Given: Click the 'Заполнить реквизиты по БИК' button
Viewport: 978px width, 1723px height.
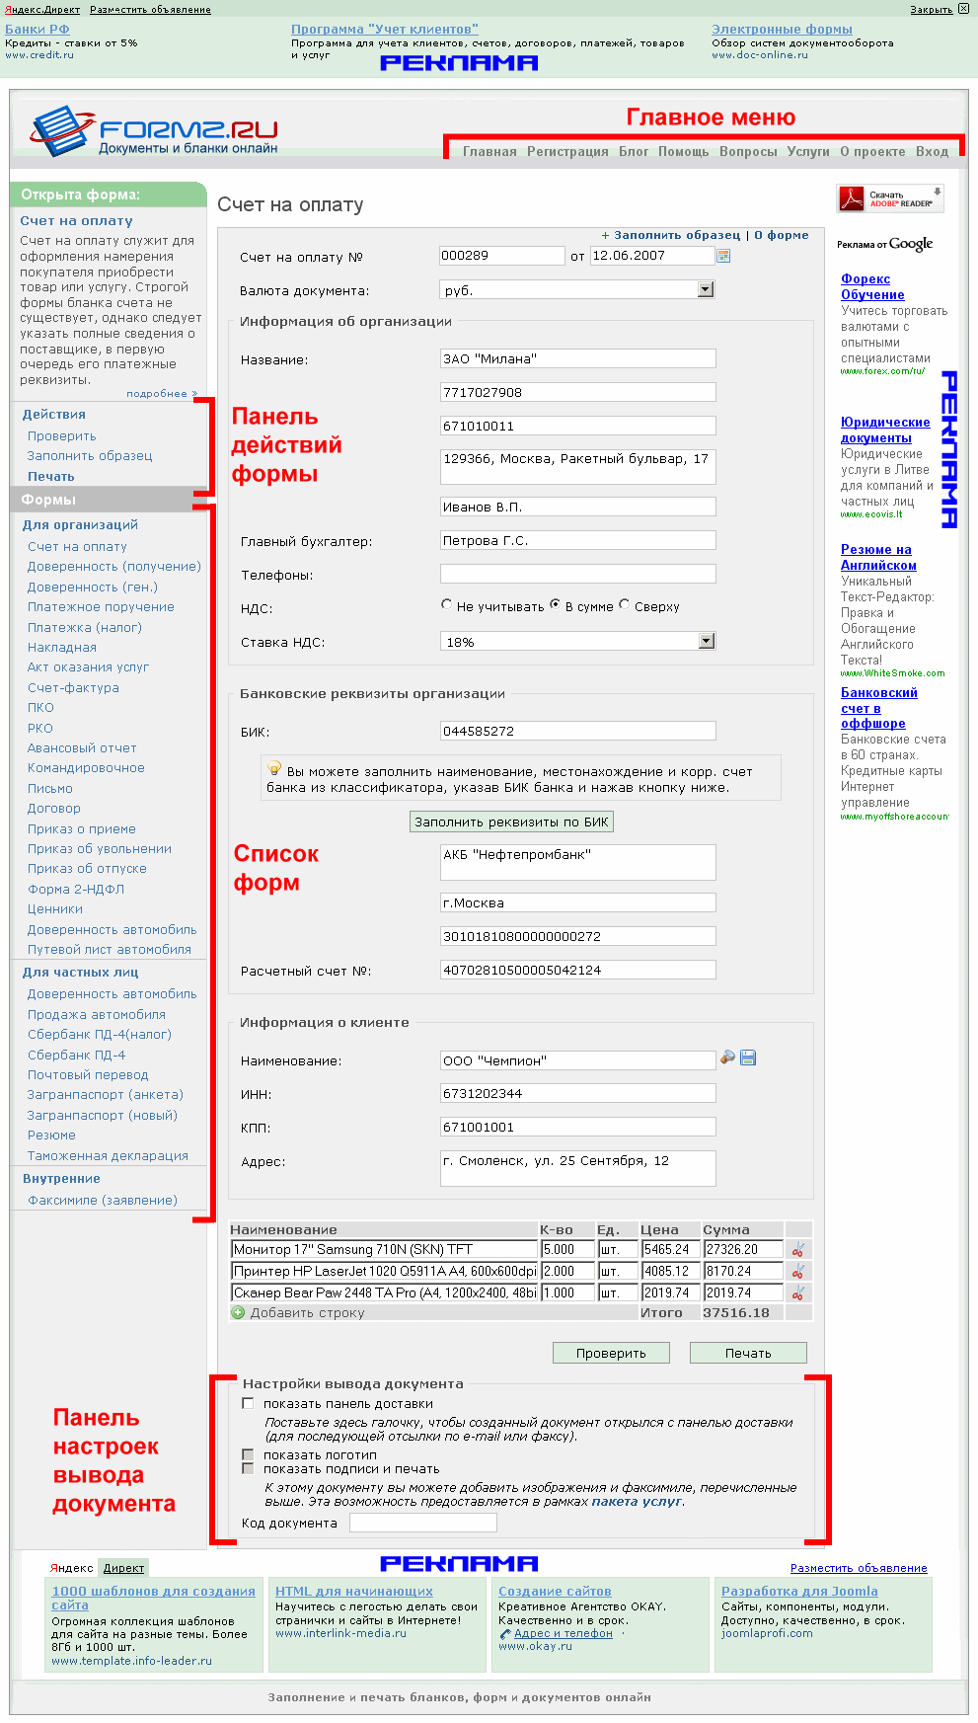Looking at the screenshot, I should [512, 822].
